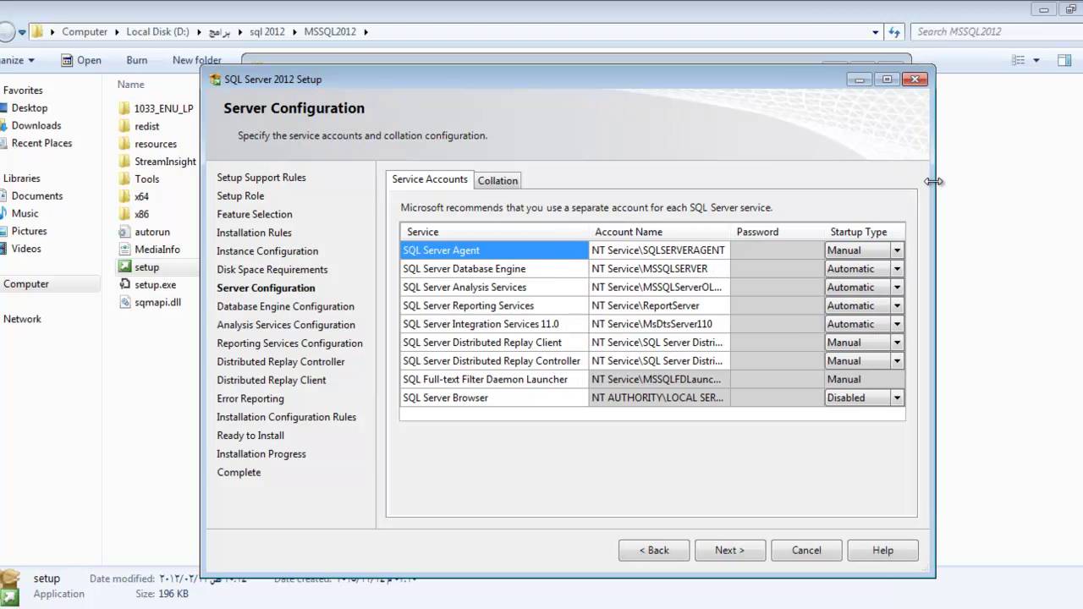1083x609 pixels.
Task: Click New folder in the Explorer toolbar
Action: click(196, 60)
